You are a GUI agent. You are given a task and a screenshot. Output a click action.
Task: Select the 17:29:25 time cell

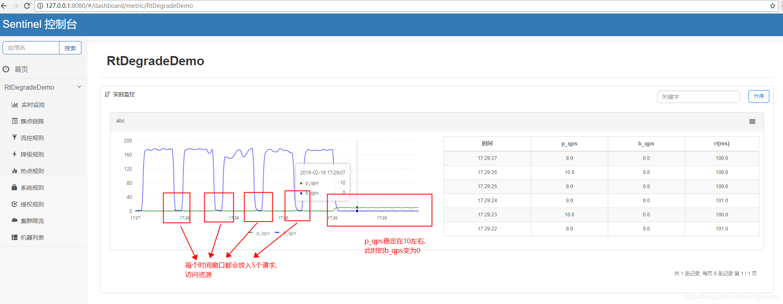487,186
